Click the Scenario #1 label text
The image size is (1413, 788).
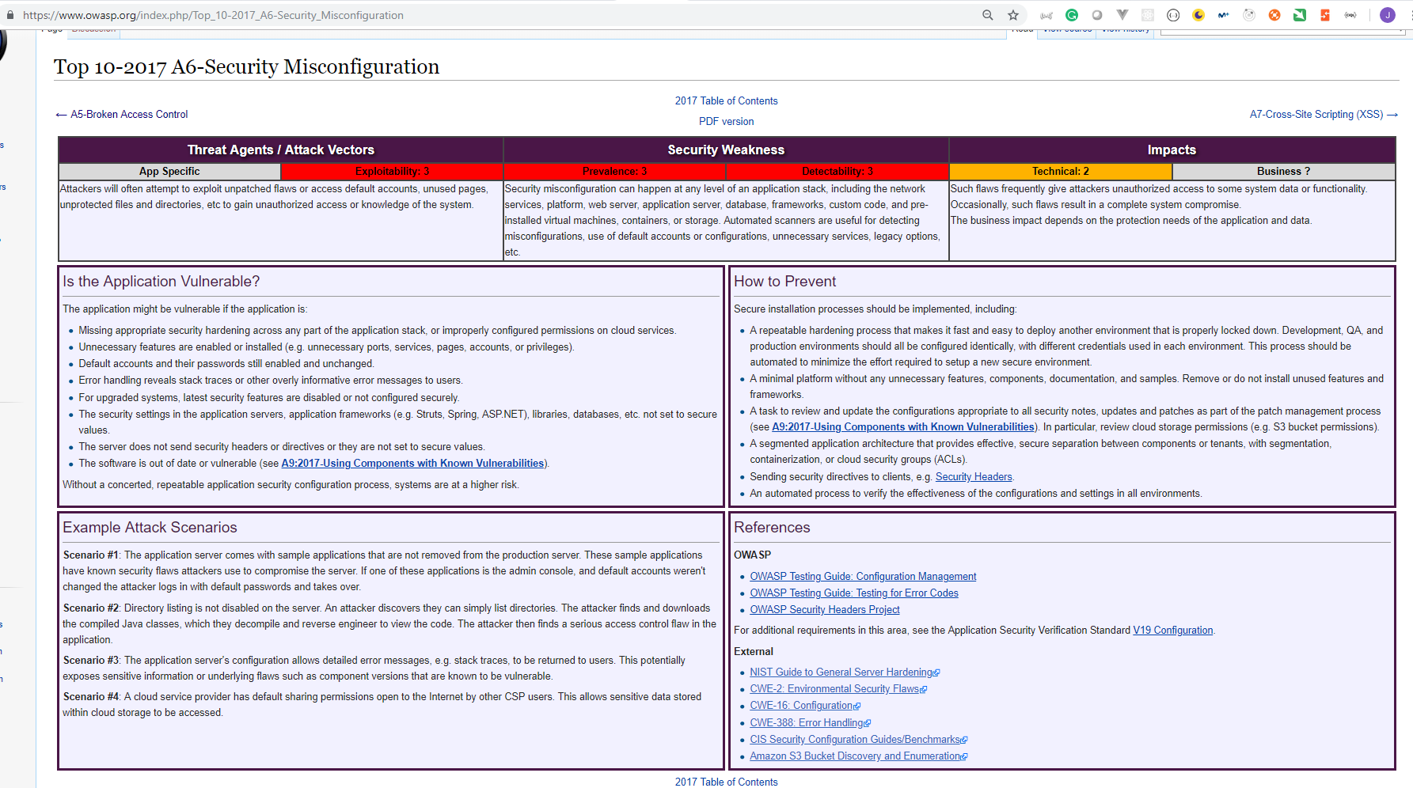90,555
